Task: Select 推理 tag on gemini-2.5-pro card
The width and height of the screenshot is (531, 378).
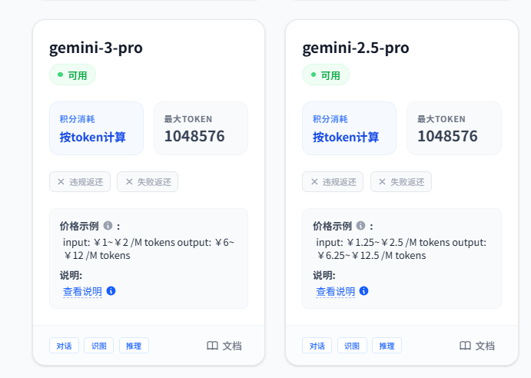Action: 387,346
